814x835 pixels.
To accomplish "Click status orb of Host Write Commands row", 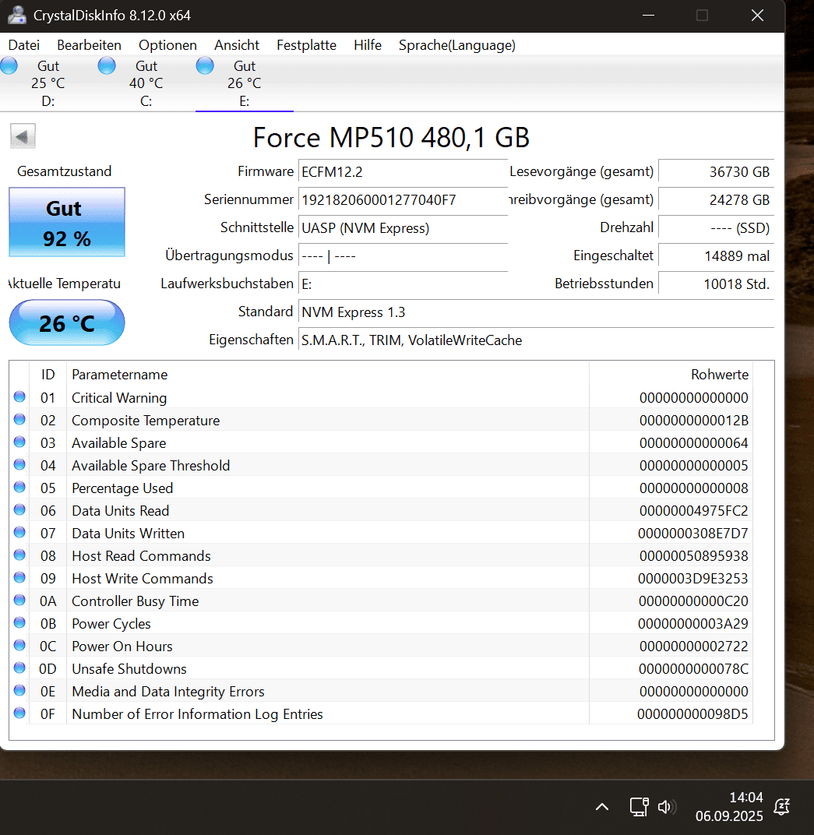I will click(19, 577).
